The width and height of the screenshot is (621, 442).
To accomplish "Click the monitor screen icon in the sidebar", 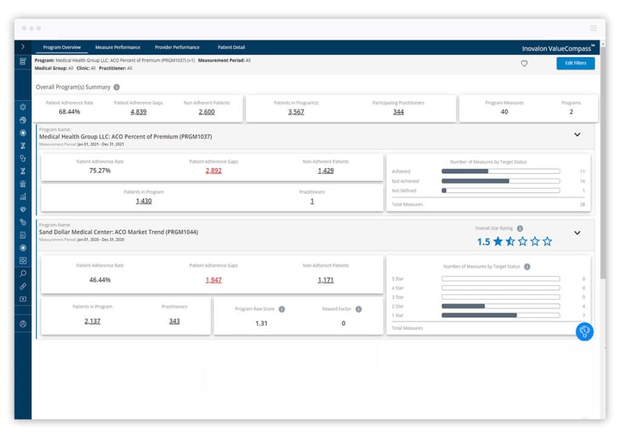I will pos(23,299).
